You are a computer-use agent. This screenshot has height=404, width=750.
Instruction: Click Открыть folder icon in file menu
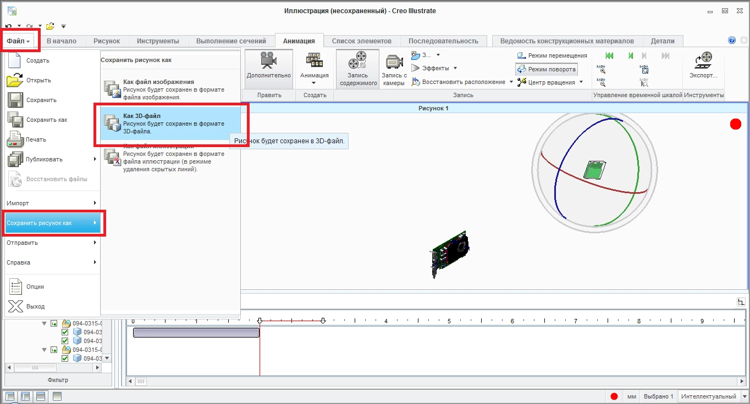click(15, 80)
